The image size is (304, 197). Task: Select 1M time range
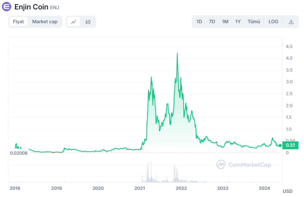coord(225,22)
